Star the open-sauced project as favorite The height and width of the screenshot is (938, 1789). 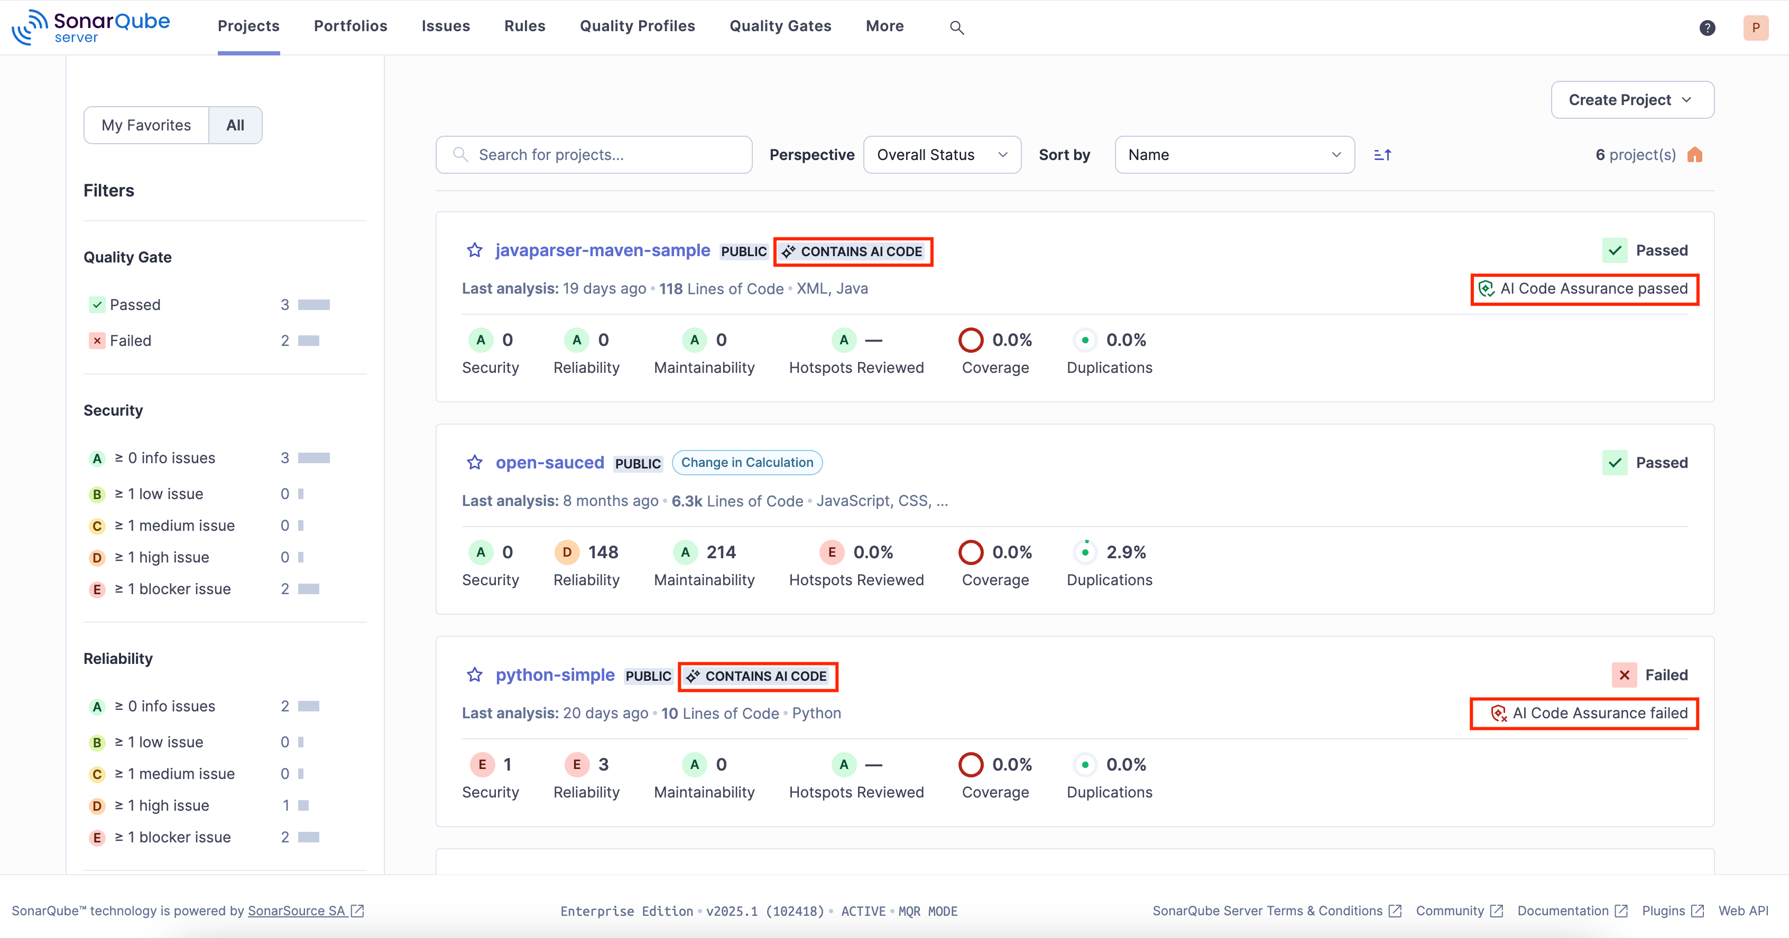[x=474, y=463]
